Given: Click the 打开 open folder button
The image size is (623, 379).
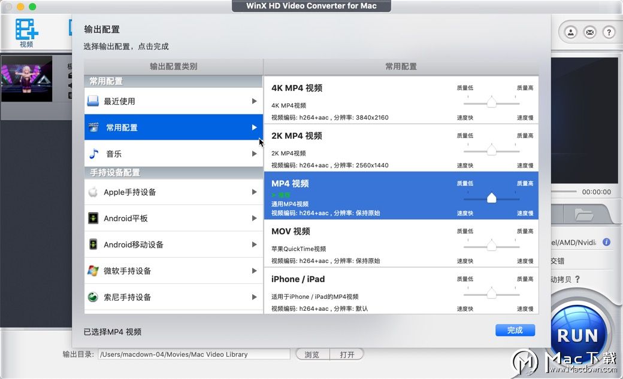Looking at the screenshot, I should (347, 354).
